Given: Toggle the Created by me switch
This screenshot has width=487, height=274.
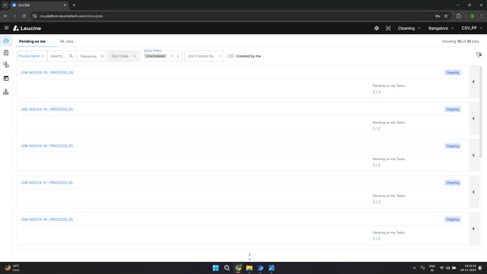Looking at the screenshot, I should (x=230, y=56).
